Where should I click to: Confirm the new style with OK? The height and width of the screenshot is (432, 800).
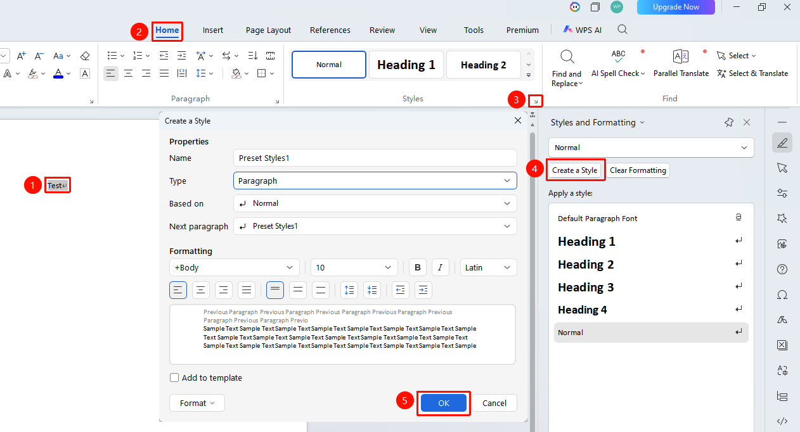[x=444, y=403]
